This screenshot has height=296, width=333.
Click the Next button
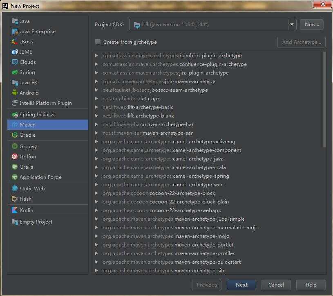[x=241, y=285]
